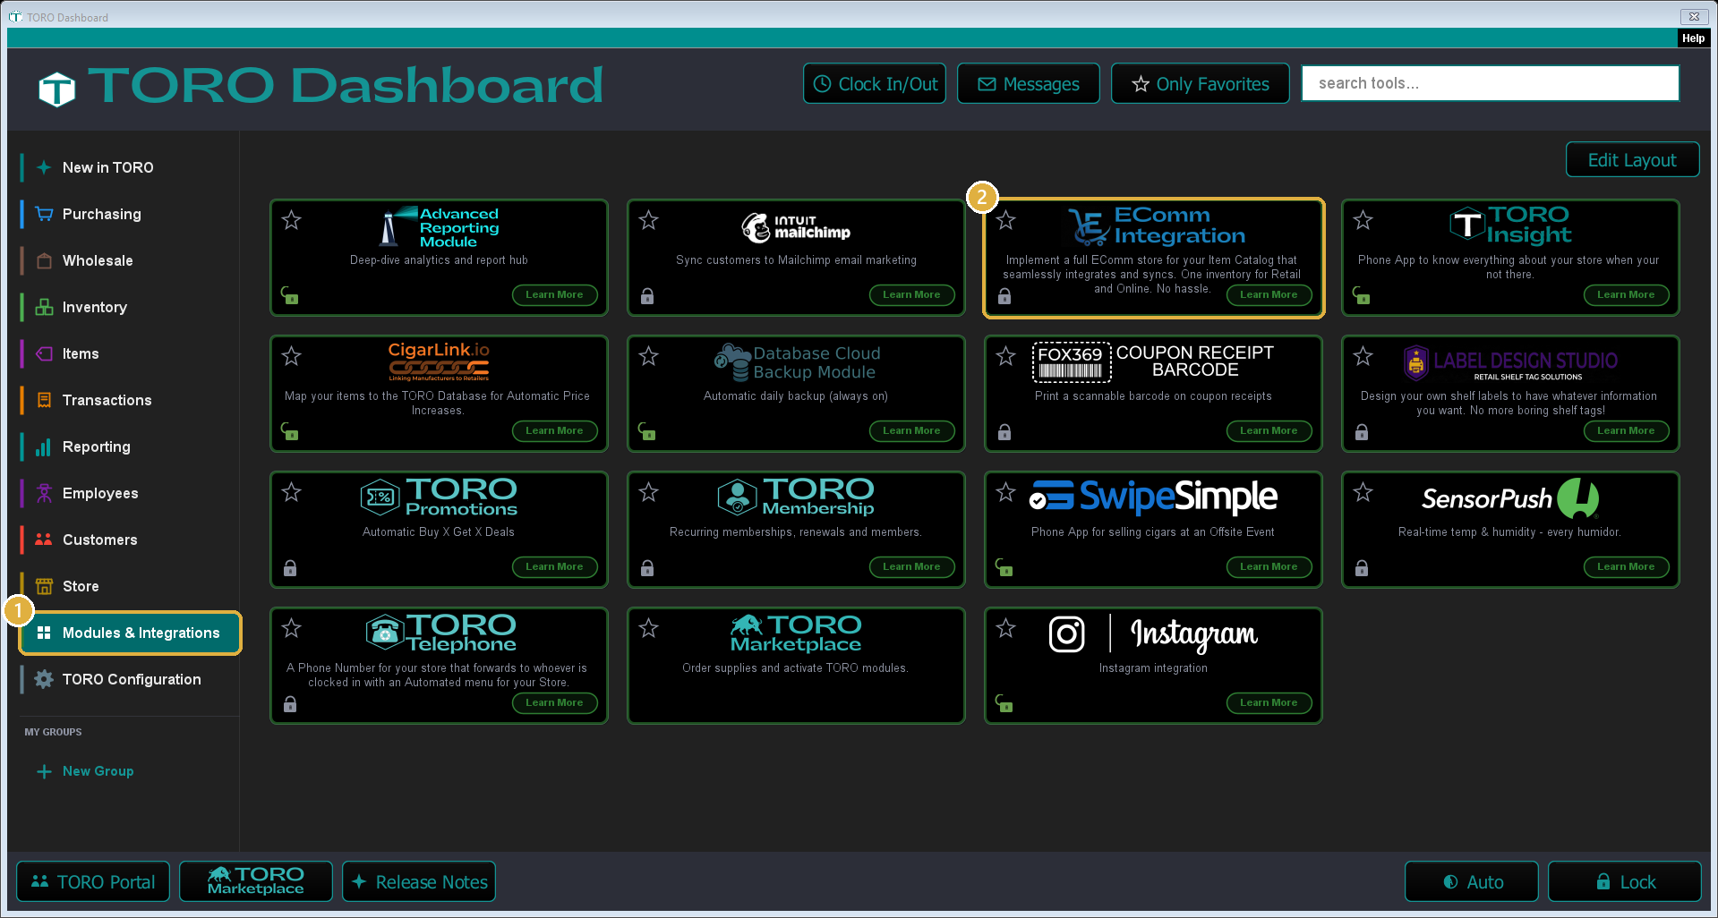The width and height of the screenshot is (1718, 918).
Task: Go to Reporting section
Action: (x=129, y=446)
